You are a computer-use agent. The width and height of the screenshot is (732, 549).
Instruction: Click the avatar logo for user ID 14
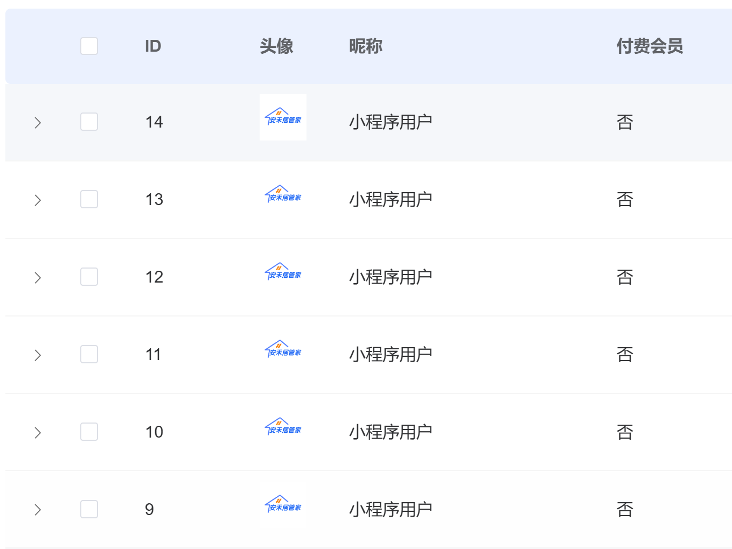pyautogui.click(x=283, y=117)
